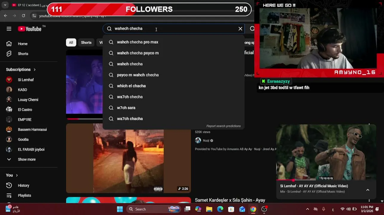The image size is (384, 215).
Task: Expand the Subscriptions section chevron
Action: pos(35,70)
